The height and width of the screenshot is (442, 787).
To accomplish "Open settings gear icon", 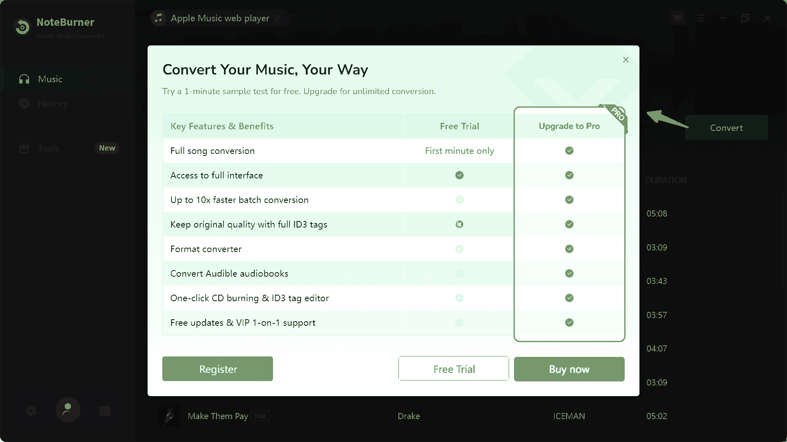I will tap(31, 410).
